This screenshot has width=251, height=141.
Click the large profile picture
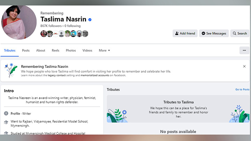[20, 22]
